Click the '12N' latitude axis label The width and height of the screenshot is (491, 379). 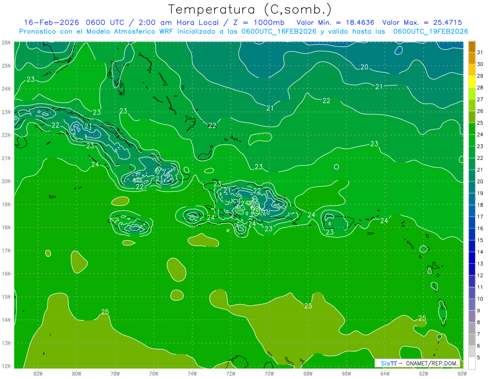tap(6, 366)
